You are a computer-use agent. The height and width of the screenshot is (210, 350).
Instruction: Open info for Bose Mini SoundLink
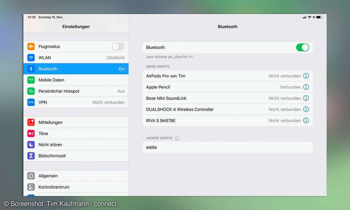306,98
